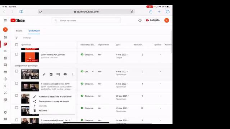Open the Send feedback icon in sidebar
Viewport: 230px width, 129px height.
pos(5,119)
